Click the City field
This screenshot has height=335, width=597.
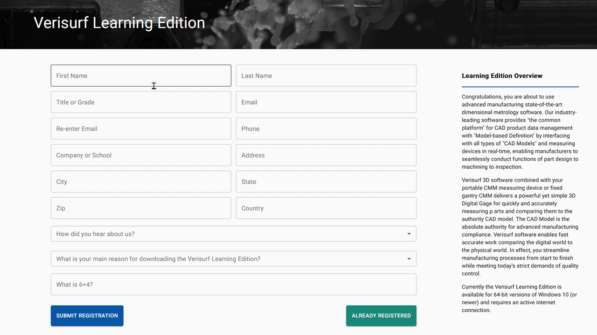tap(141, 181)
